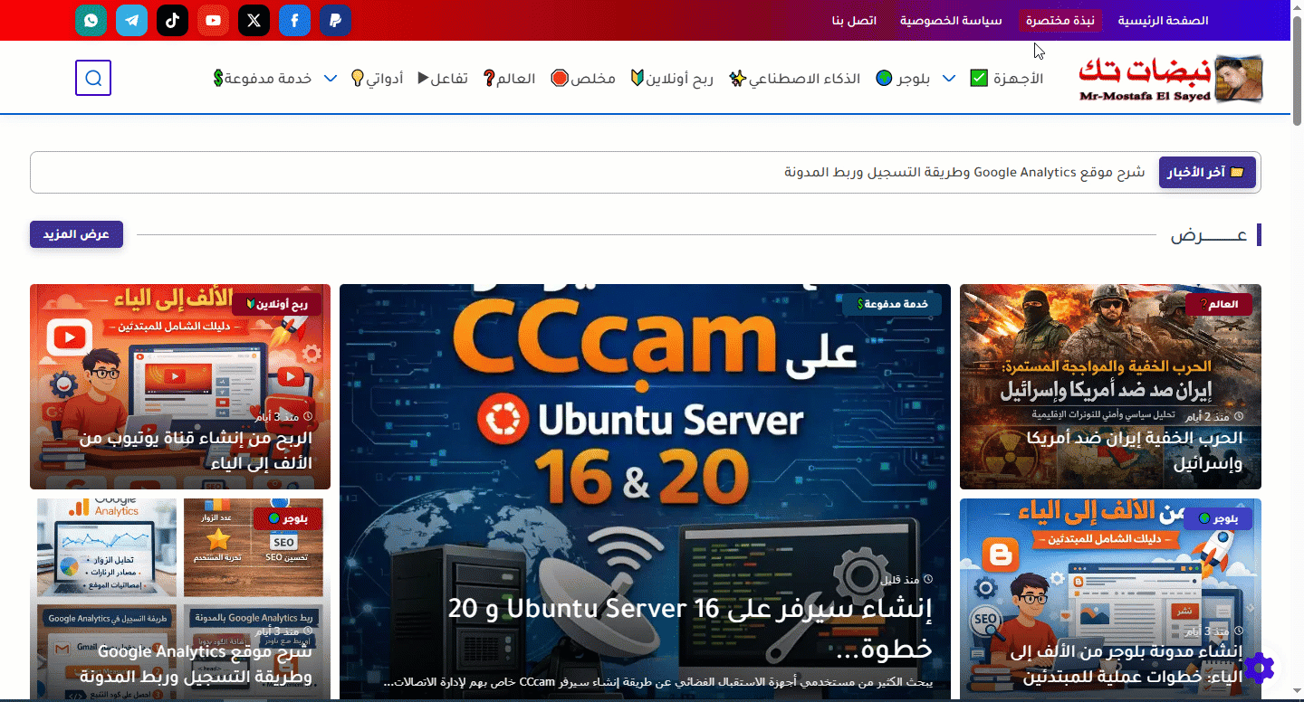This screenshot has height=702, width=1304.
Task: Open اتصل بنا top link
Action: [854, 20]
